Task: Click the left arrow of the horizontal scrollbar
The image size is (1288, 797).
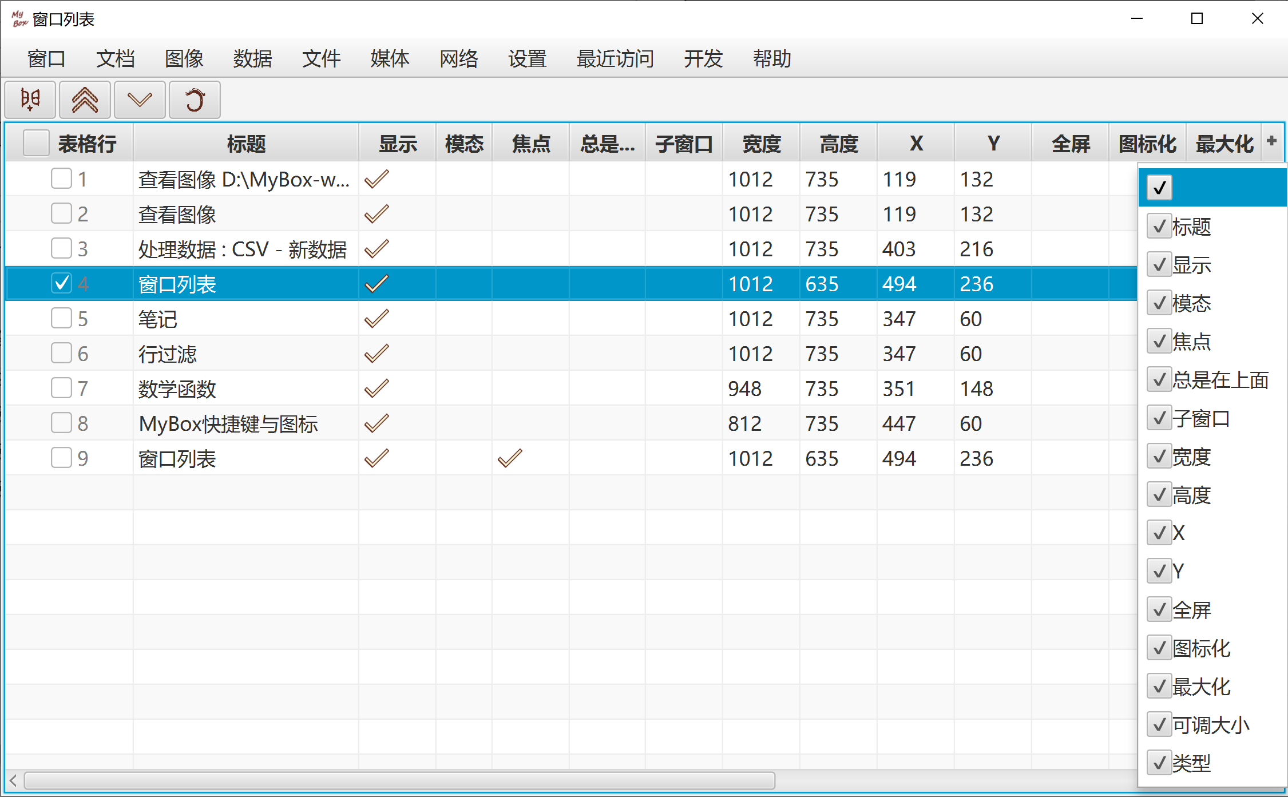Action: pos(13,780)
